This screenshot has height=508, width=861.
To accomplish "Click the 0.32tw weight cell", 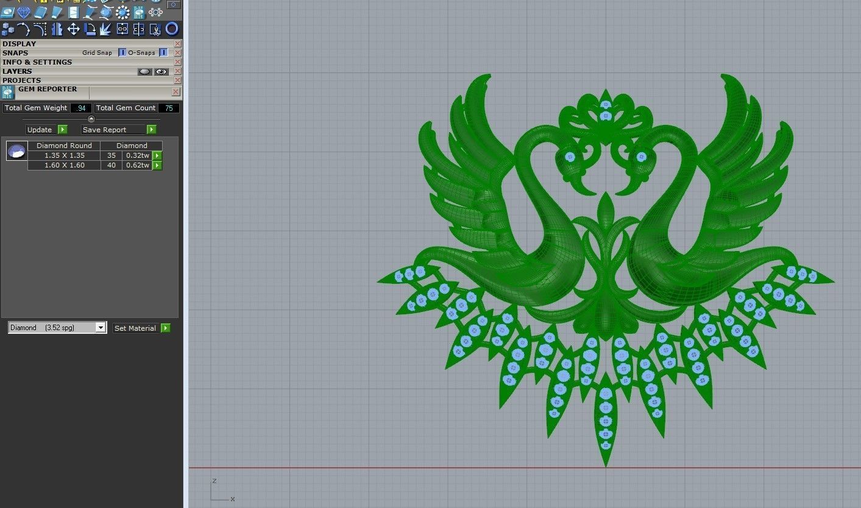I will (137, 155).
